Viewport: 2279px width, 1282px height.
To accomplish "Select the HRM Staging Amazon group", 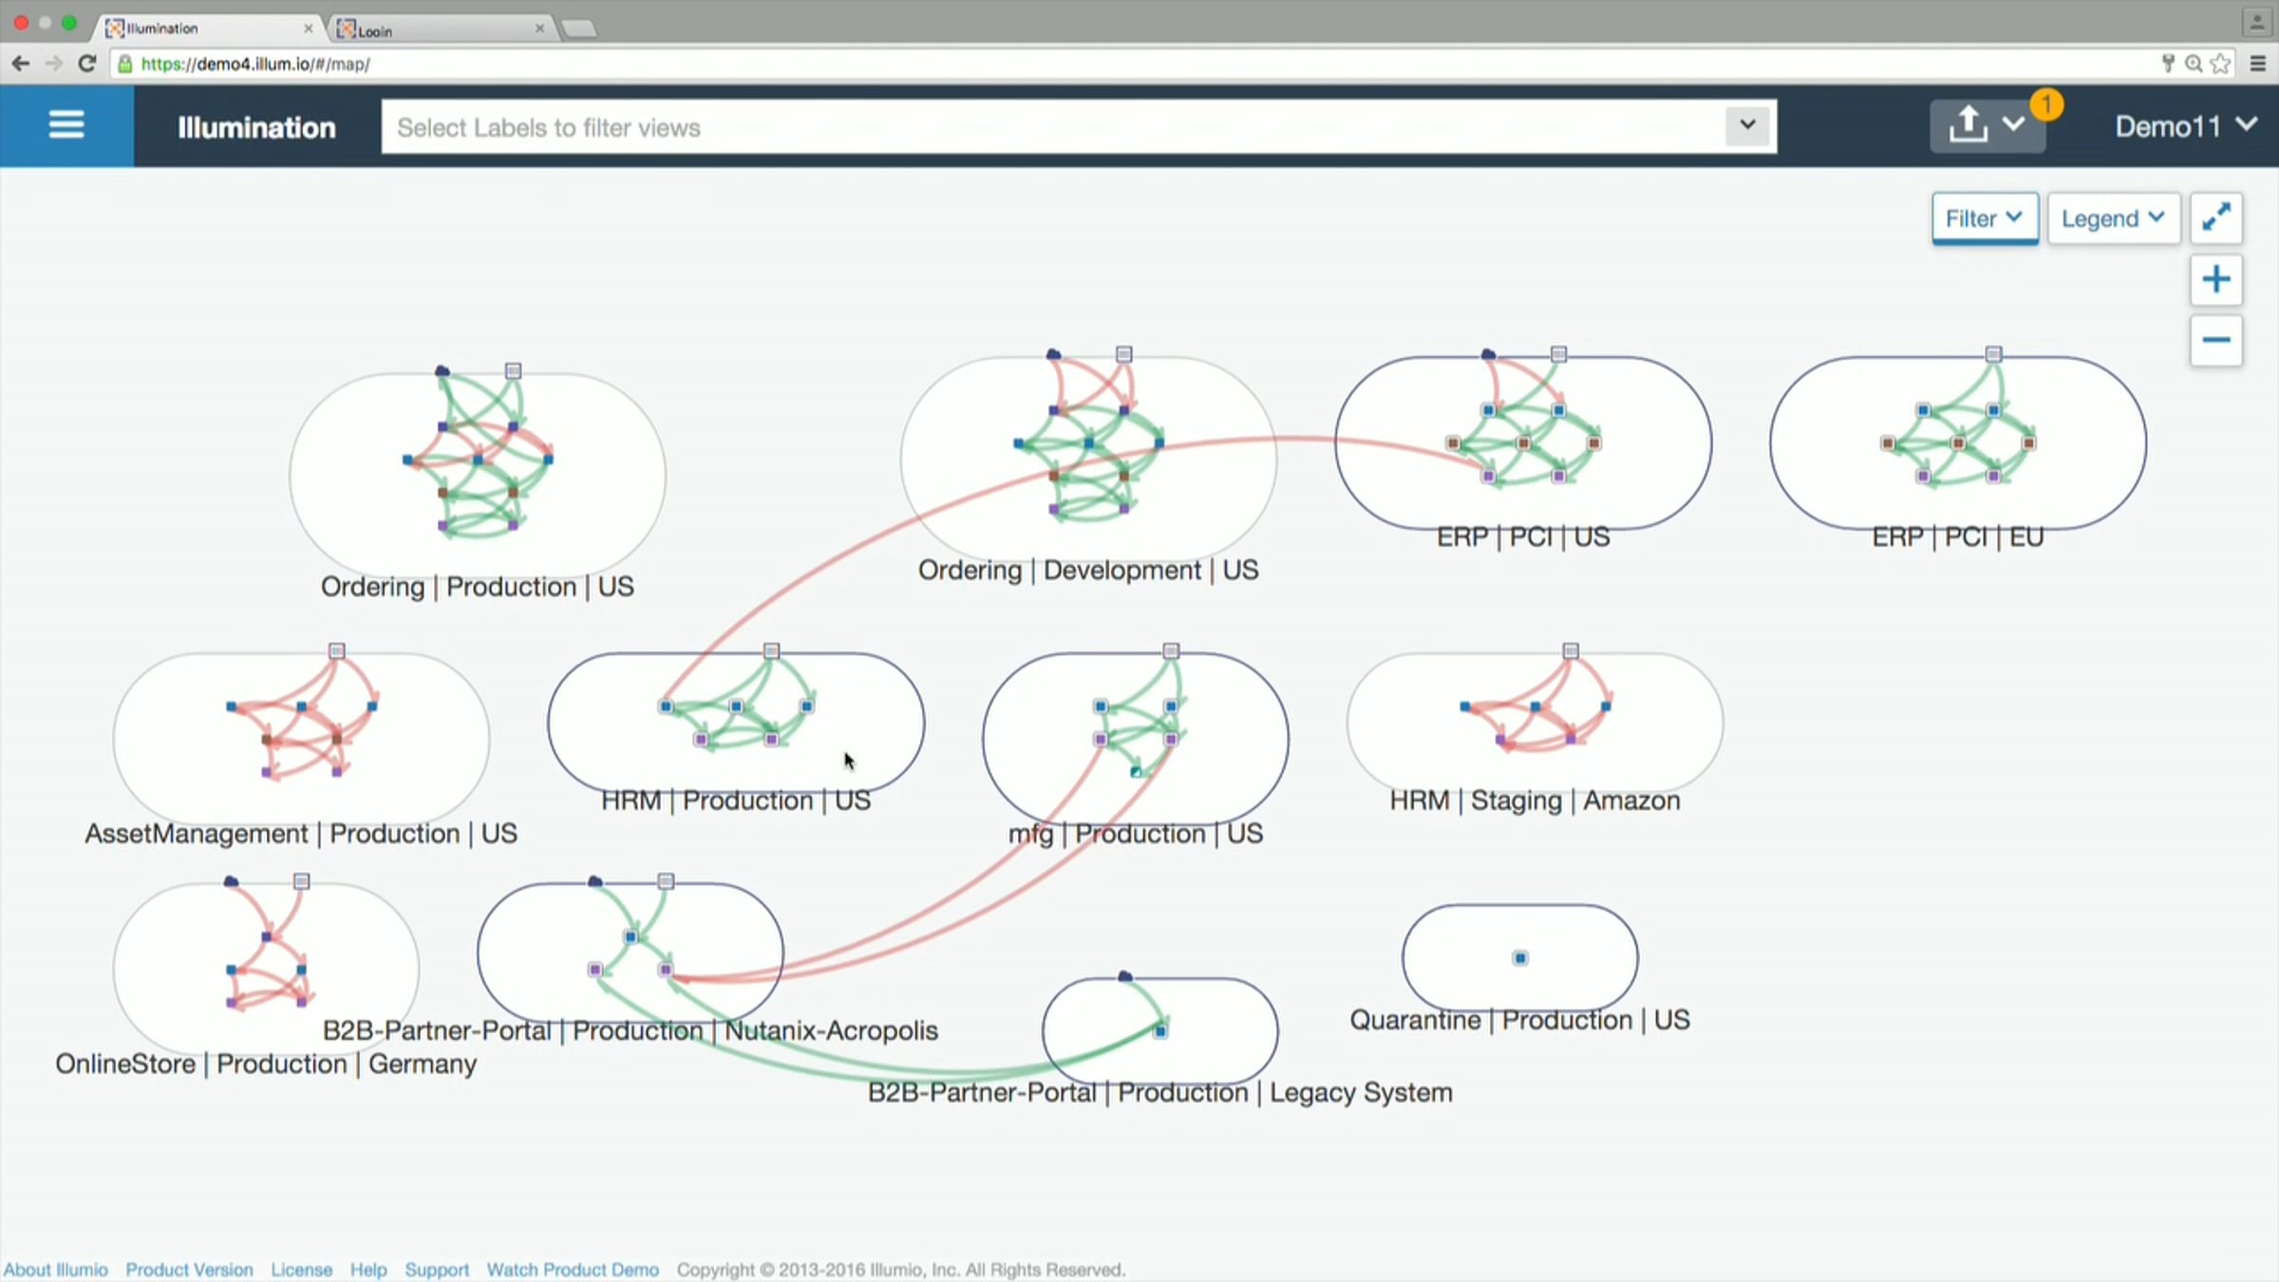I will pyautogui.click(x=1535, y=722).
